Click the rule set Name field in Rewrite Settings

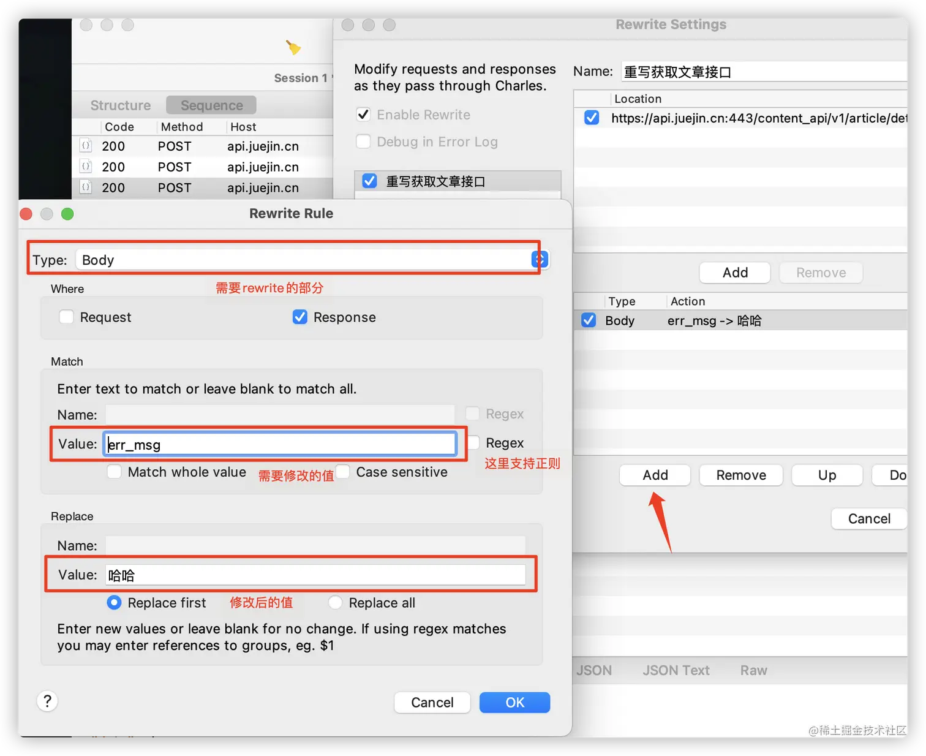tap(764, 72)
